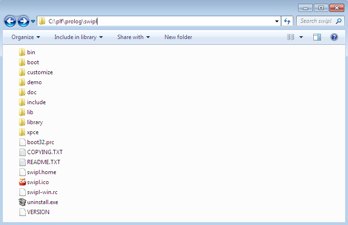Select the boot folder icon
Image resolution: width=348 pixels, height=225 pixels.
[x=22, y=62]
